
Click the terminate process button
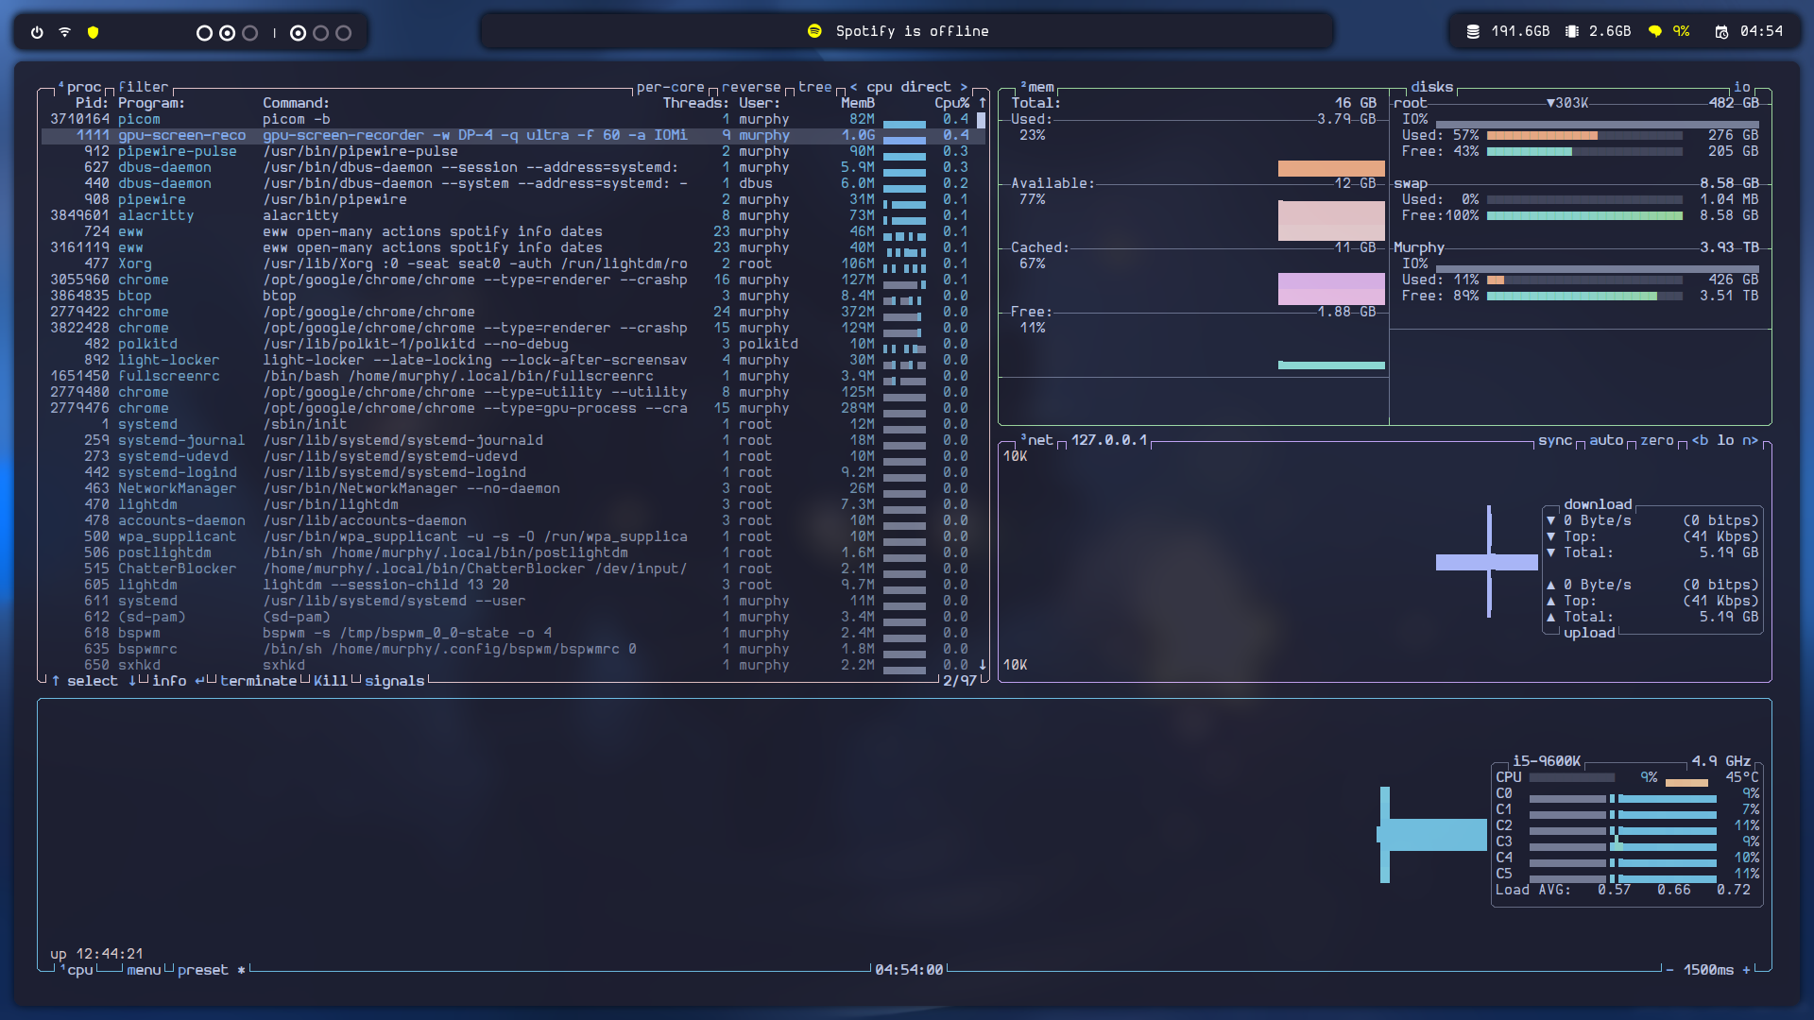coord(258,681)
